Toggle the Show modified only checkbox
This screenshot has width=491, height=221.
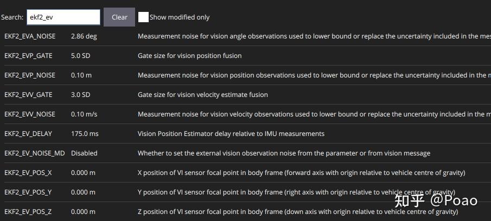(x=143, y=17)
